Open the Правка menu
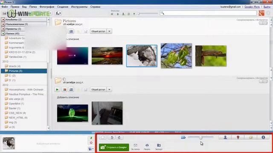This screenshot has width=273, height=153. (x=15, y=7)
